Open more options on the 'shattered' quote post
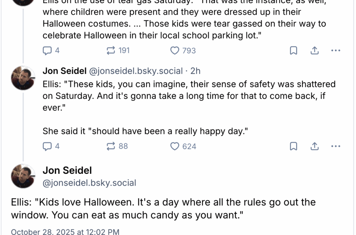356x235 pixels. 335,146
